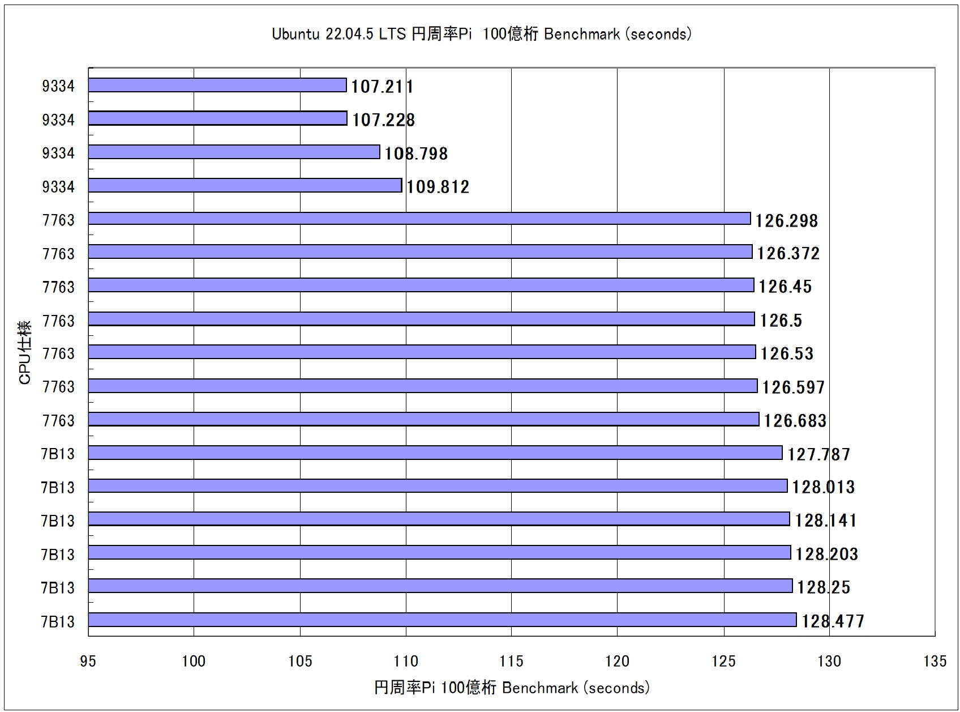Click the 107.228 data label
Screen dimensions: 960x712
[x=383, y=120]
